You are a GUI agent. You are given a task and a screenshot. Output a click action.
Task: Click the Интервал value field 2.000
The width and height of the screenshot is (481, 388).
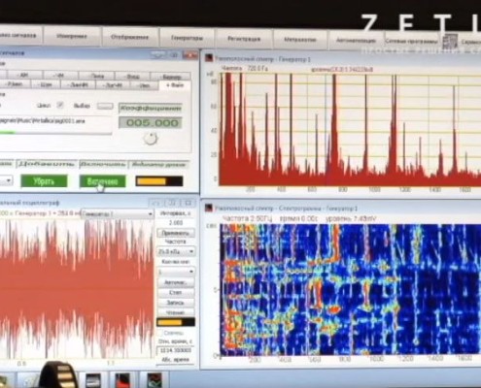(176, 223)
